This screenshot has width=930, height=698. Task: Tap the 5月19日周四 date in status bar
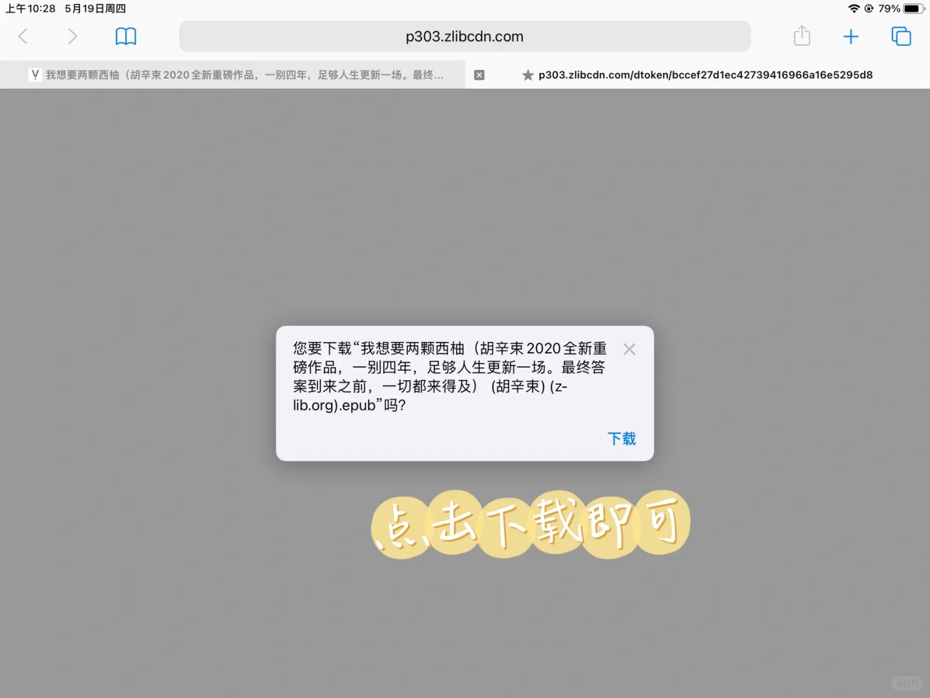95,8
